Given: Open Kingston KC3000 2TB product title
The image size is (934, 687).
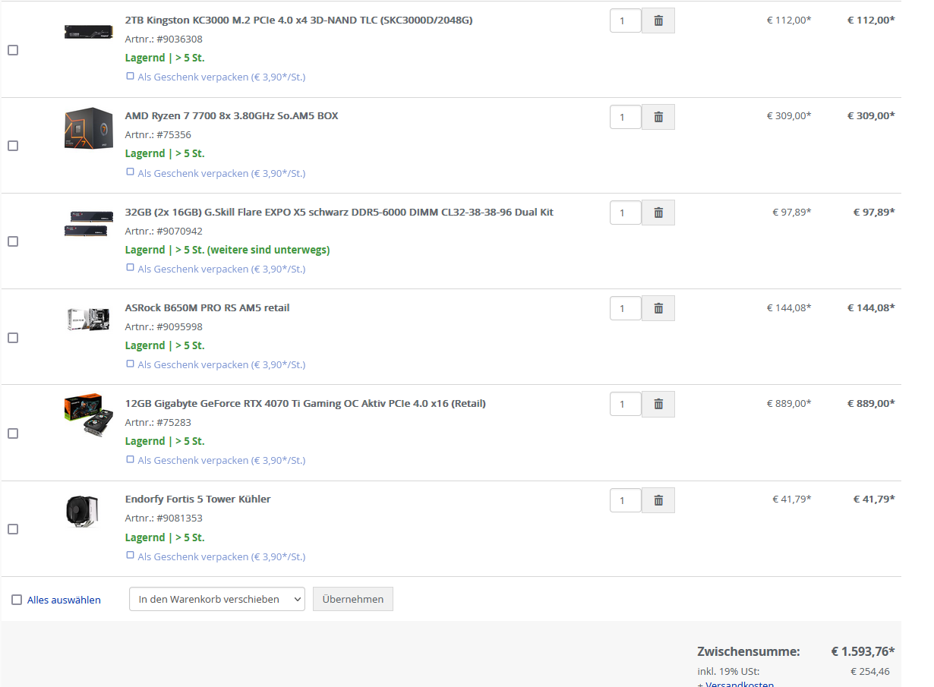Looking at the screenshot, I should 298,20.
